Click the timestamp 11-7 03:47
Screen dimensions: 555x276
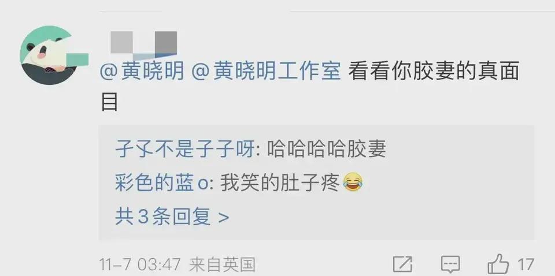pyautogui.click(x=140, y=264)
